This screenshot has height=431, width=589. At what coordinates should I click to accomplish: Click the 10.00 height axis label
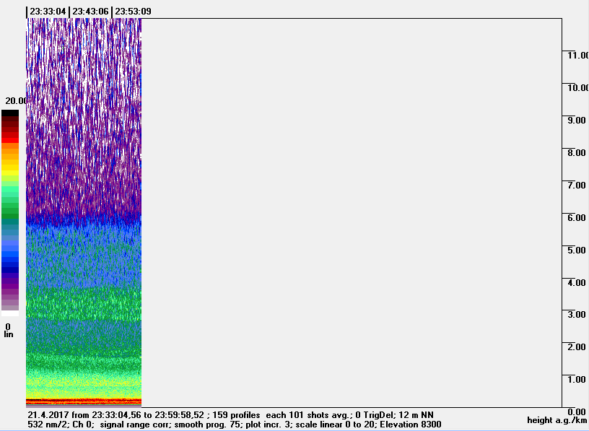click(x=578, y=87)
